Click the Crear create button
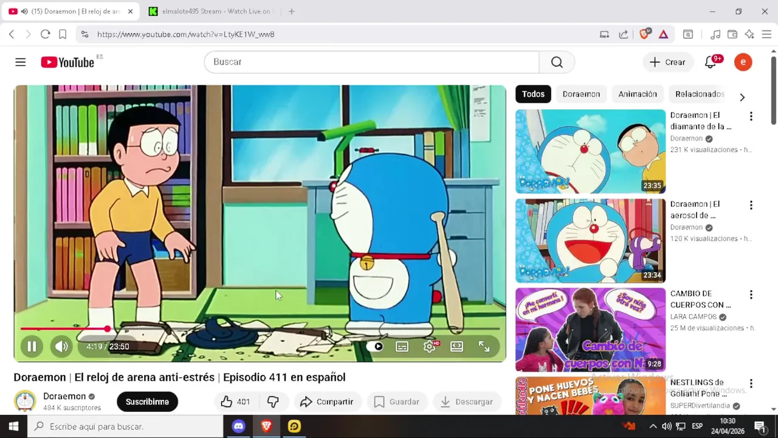 coord(667,62)
